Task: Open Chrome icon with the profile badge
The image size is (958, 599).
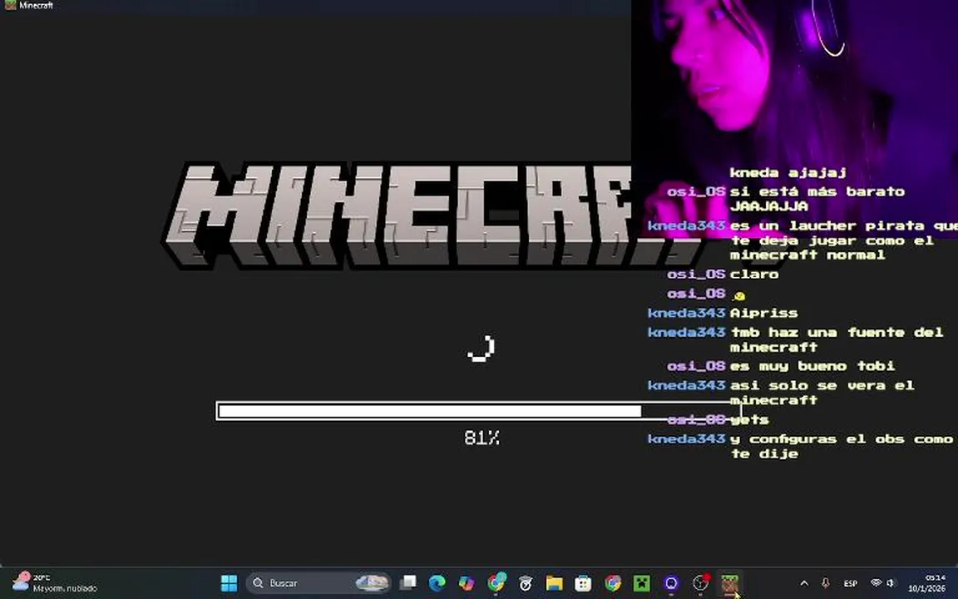Action: click(x=496, y=582)
